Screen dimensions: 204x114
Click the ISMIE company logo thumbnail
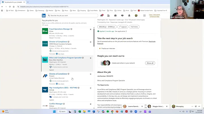45,44
